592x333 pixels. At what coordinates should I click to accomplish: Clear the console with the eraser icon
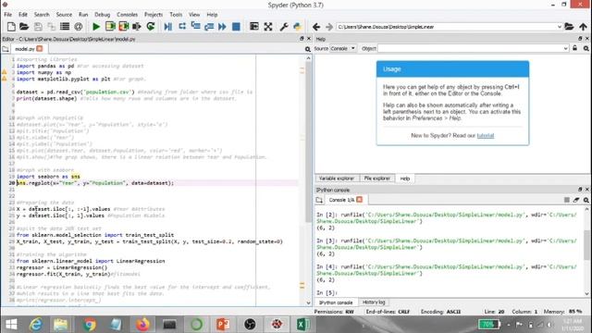pyautogui.click(x=576, y=200)
